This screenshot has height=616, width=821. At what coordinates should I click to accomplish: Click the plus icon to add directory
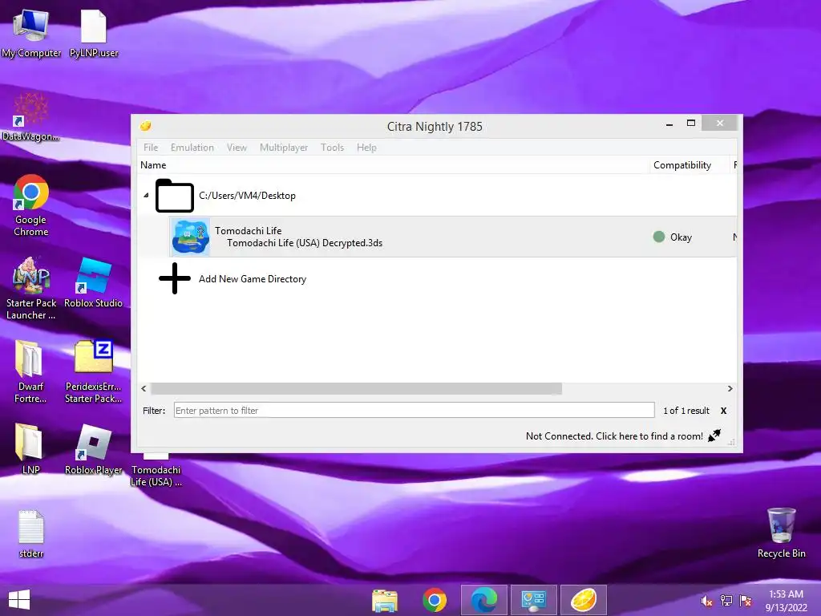click(175, 278)
